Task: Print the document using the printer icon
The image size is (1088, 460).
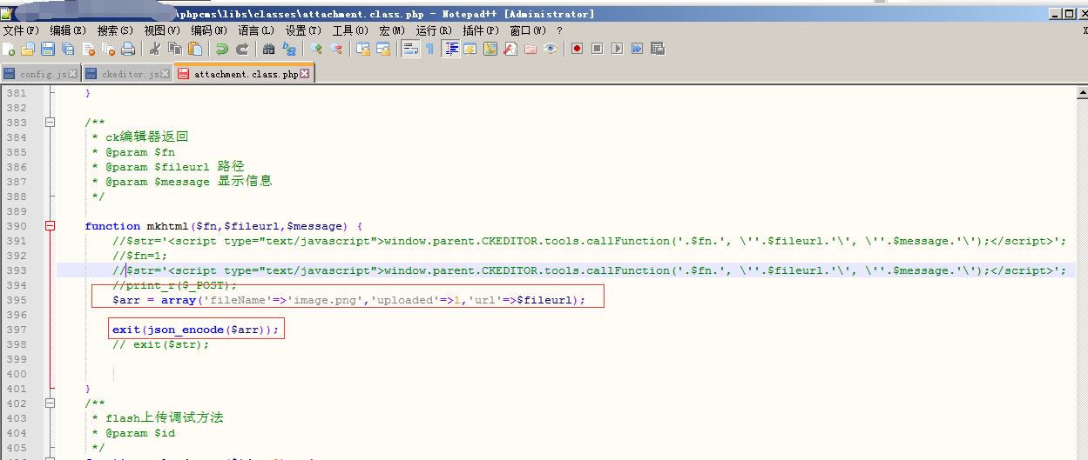Action: 128,49
